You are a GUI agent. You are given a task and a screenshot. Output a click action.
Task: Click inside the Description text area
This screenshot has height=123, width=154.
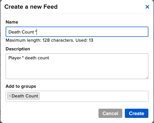(77, 66)
